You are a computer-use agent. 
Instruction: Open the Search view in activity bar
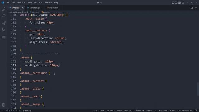(3, 16)
